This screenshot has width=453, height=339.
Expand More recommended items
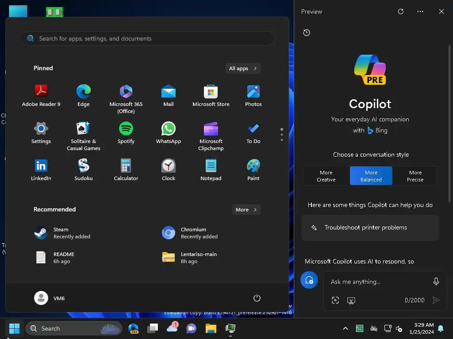(x=246, y=210)
